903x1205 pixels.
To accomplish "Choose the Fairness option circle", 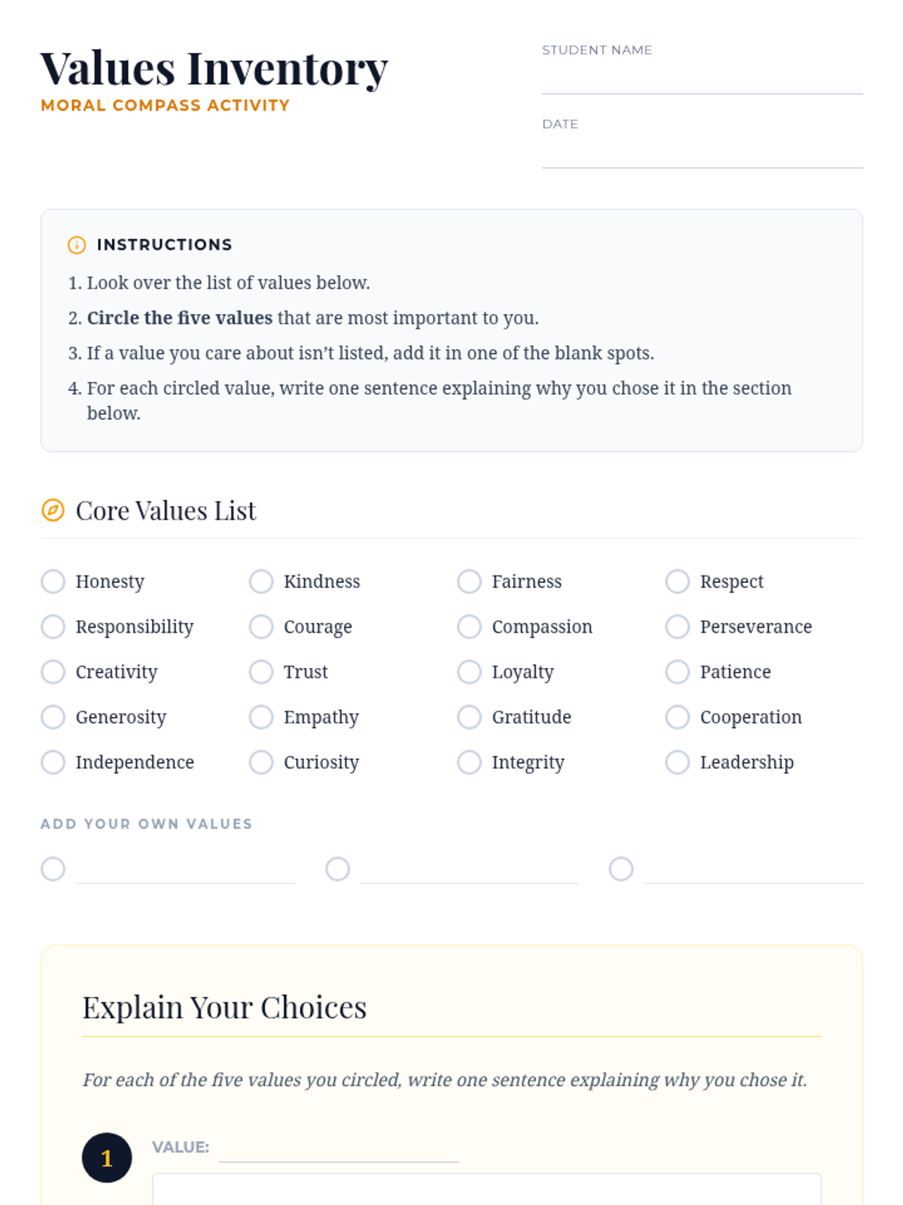I will pos(470,581).
